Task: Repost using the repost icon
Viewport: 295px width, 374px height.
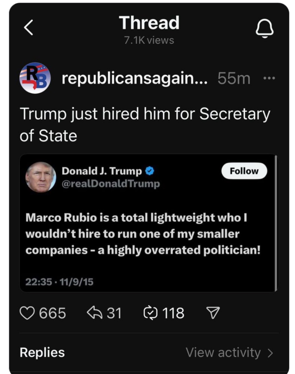Action: click(x=149, y=313)
